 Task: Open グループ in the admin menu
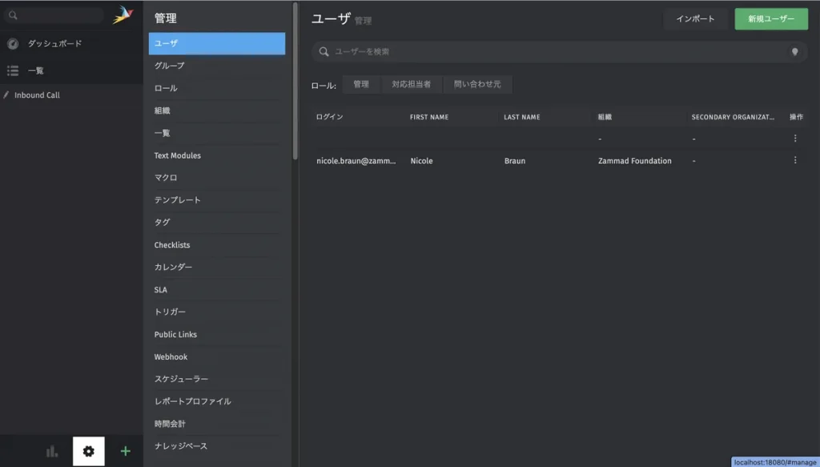216,66
